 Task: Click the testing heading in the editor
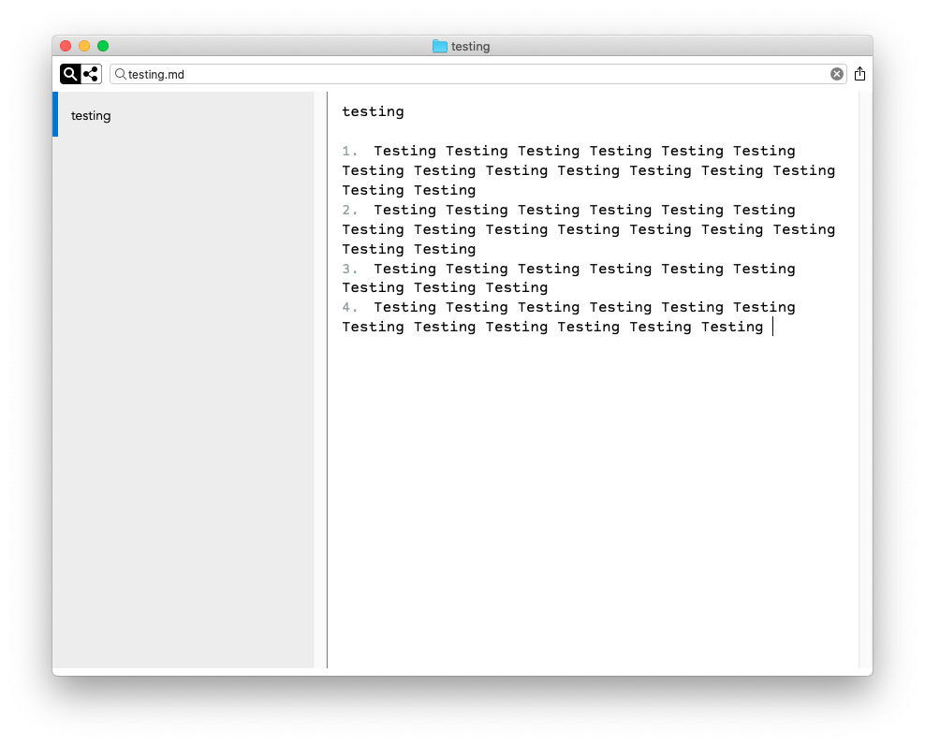(x=373, y=111)
